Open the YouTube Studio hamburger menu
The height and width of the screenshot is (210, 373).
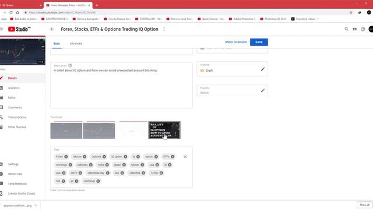coord(1,29)
